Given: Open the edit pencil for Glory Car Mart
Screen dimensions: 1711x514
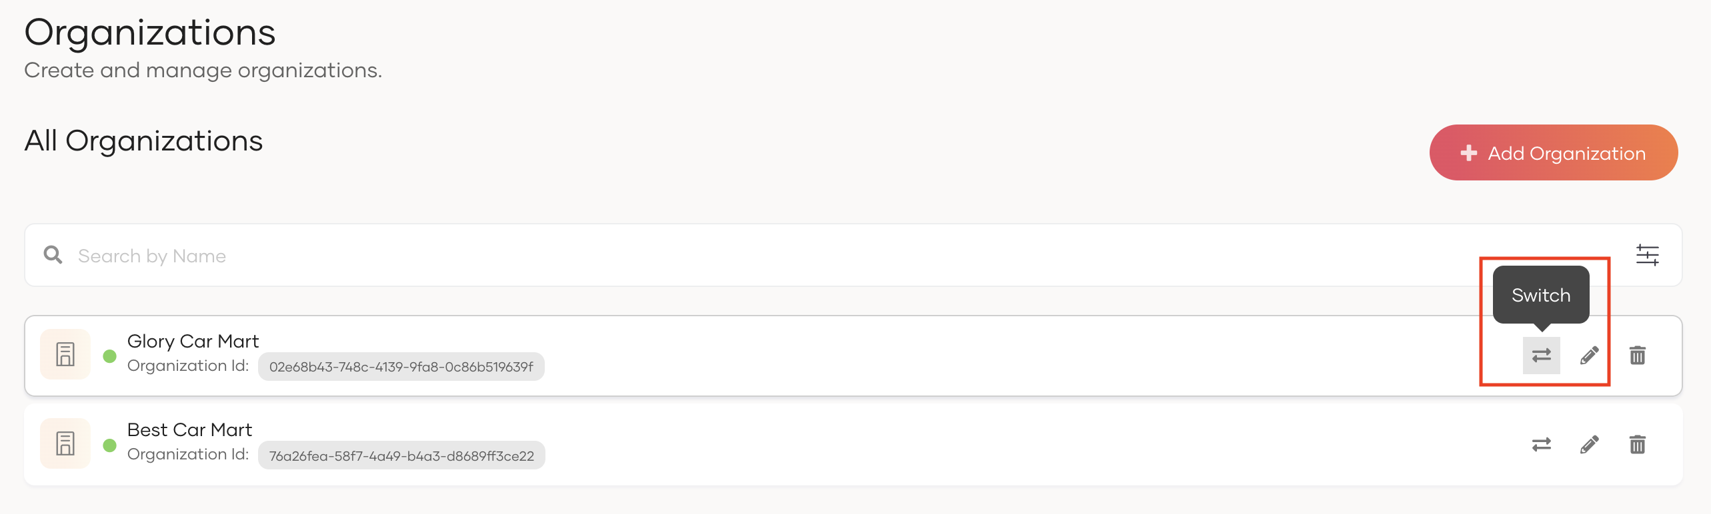Looking at the screenshot, I should point(1590,356).
